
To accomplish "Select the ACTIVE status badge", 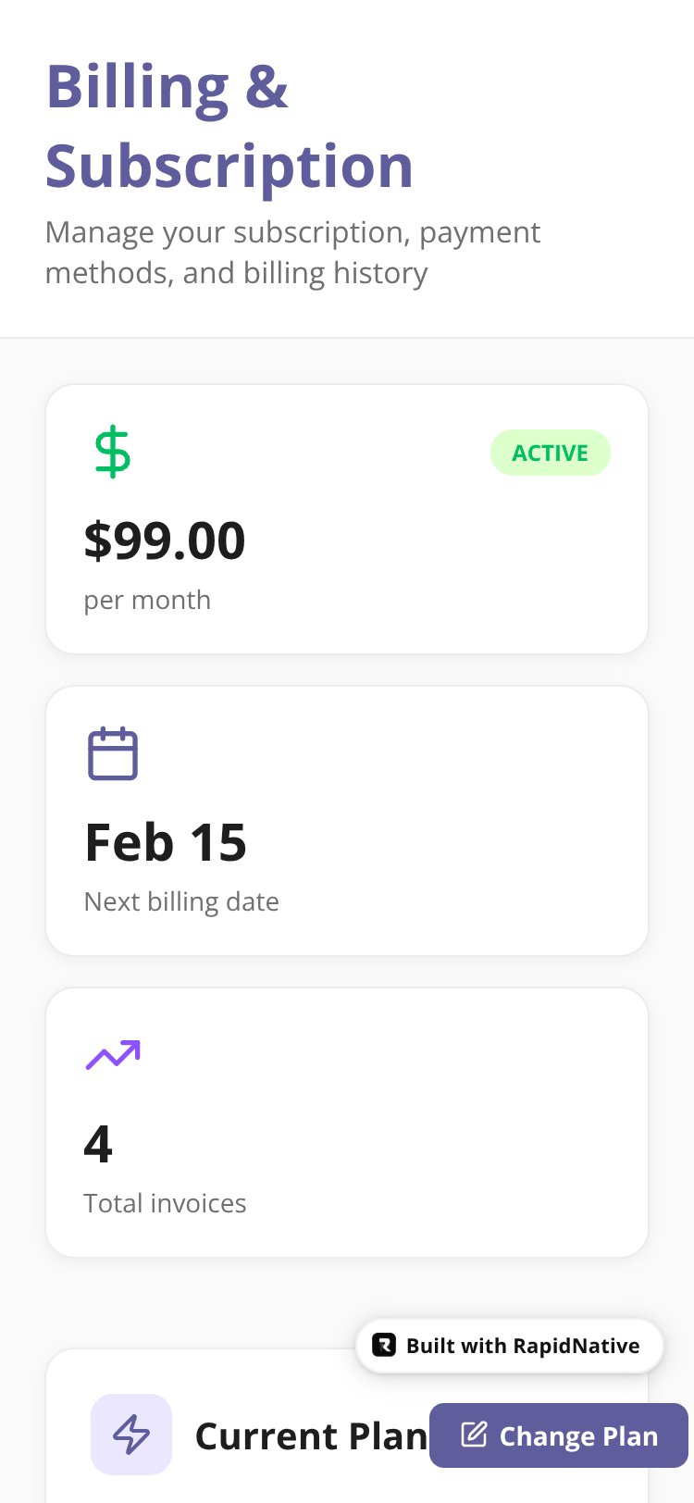I will (551, 453).
